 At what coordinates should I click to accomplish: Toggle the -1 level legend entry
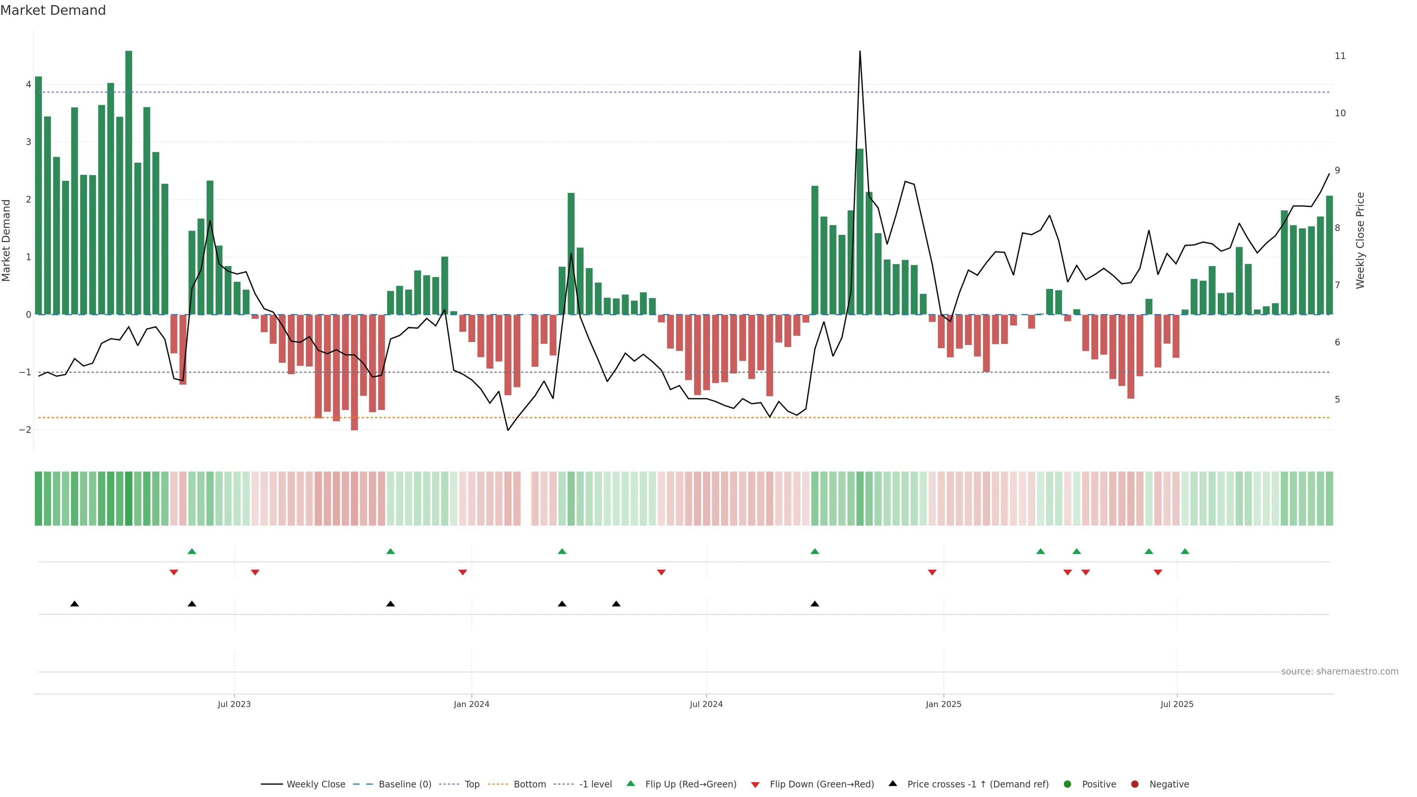(595, 784)
